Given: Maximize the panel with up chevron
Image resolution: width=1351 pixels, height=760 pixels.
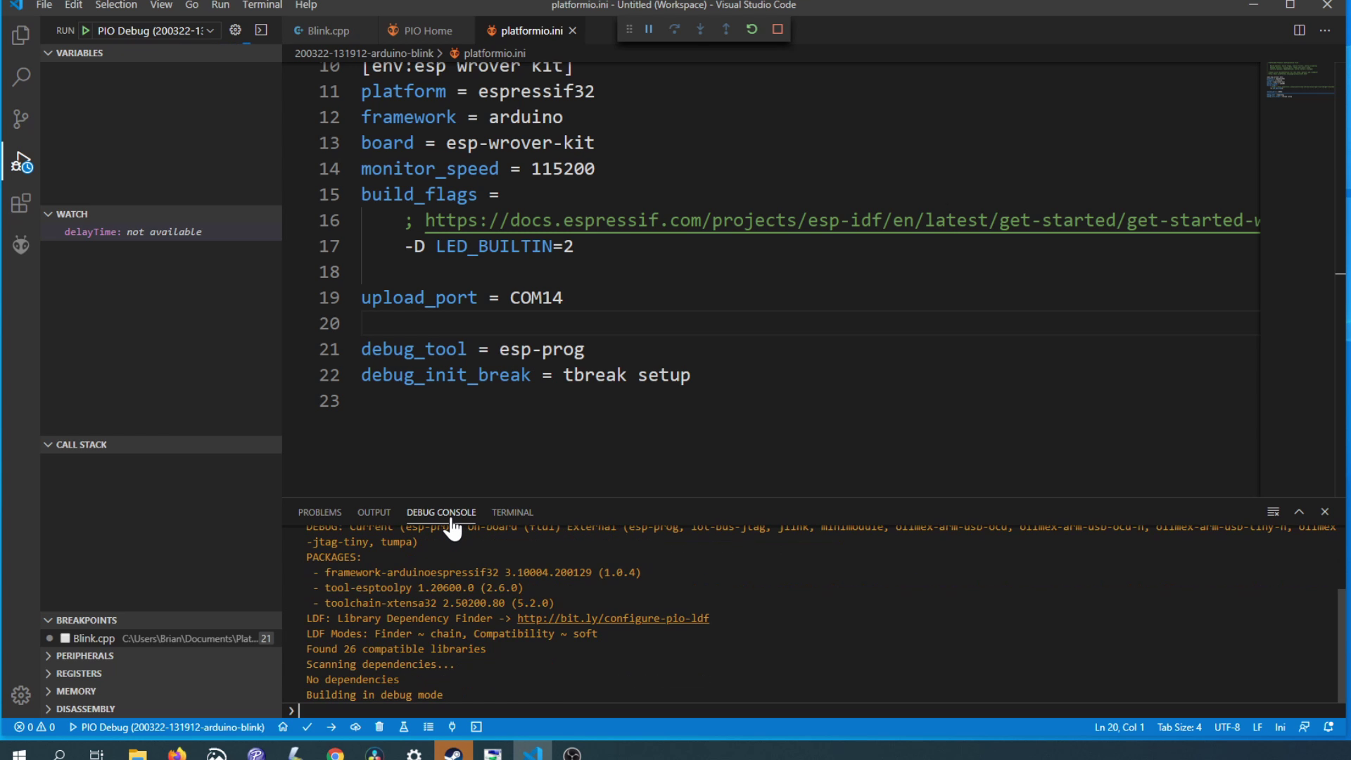Looking at the screenshot, I should [1299, 512].
